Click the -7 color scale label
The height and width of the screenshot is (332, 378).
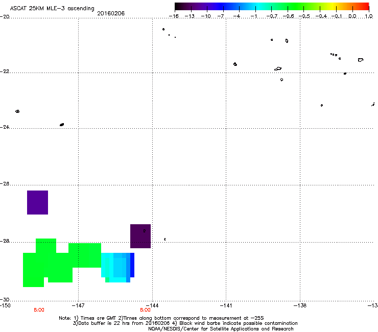[x=221, y=16]
